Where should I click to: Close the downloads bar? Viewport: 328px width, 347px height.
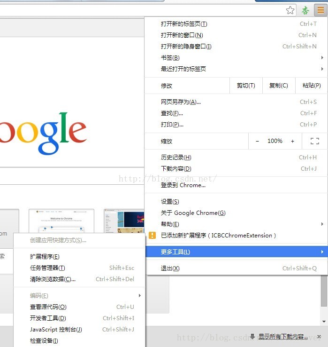319,337
